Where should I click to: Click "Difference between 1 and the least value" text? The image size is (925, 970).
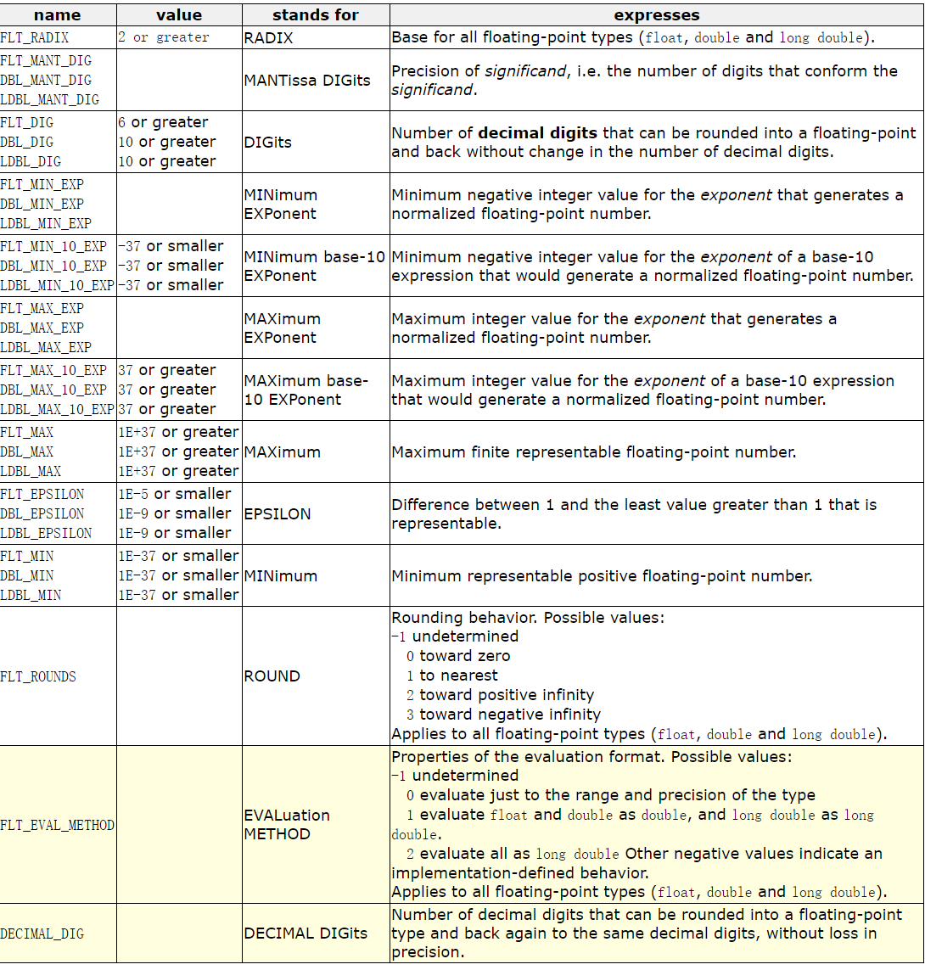(634, 513)
